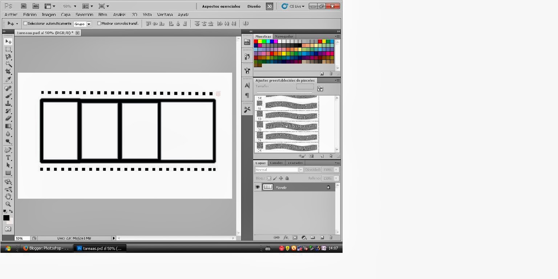Toggle lock image pixels brush icon
The height and width of the screenshot is (279, 558).
275,178
